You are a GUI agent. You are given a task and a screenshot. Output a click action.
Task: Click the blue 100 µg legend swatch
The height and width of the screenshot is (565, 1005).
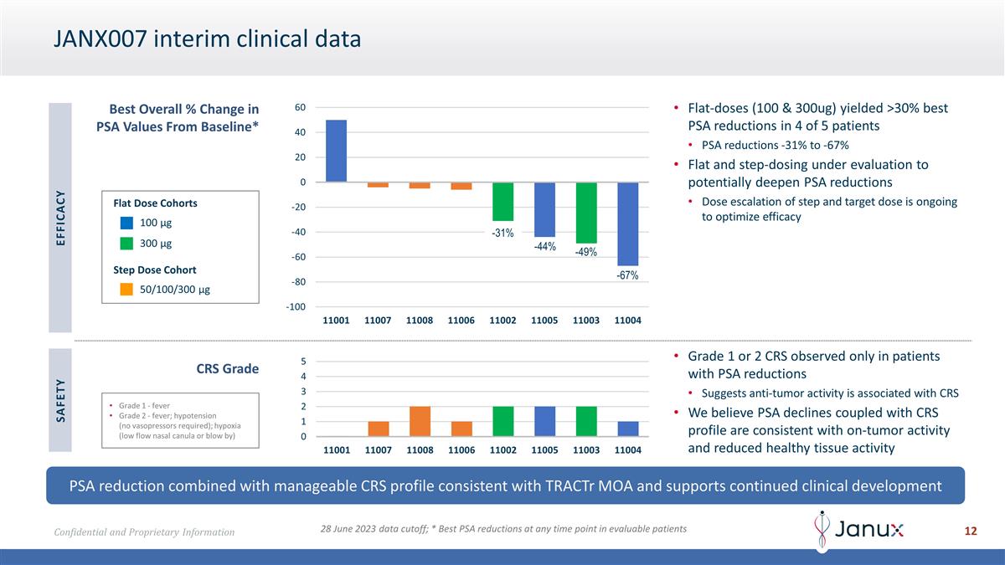pos(126,223)
